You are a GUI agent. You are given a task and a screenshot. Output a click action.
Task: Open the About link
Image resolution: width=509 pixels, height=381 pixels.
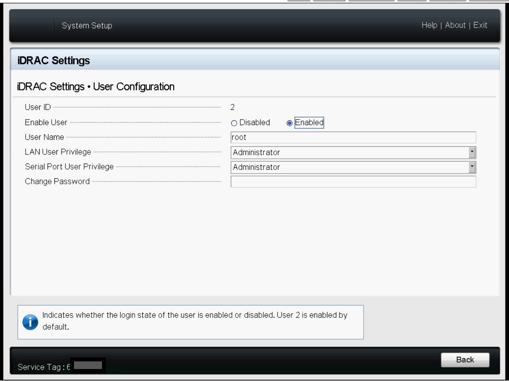tap(455, 25)
